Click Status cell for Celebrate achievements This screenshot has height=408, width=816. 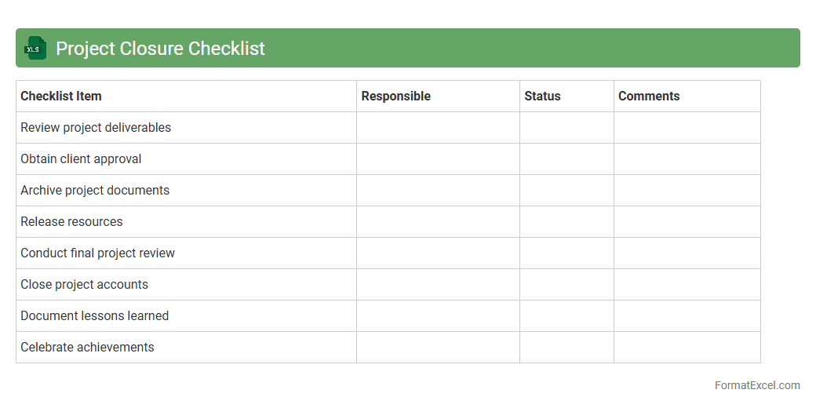point(566,348)
